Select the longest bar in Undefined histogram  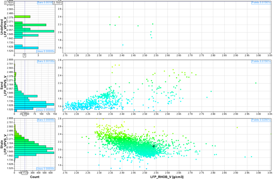coord(34,31)
